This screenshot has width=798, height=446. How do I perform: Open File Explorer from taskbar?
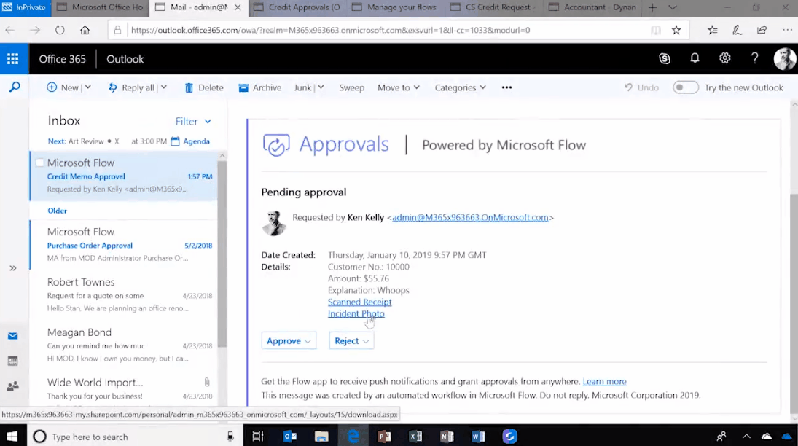pos(321,437)
